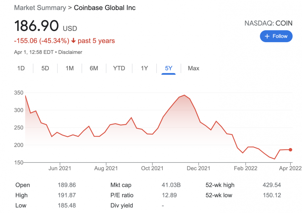The height and width of the screenshot is (213, 302).
Task: Click the Follow button
Action: point(276,36)
